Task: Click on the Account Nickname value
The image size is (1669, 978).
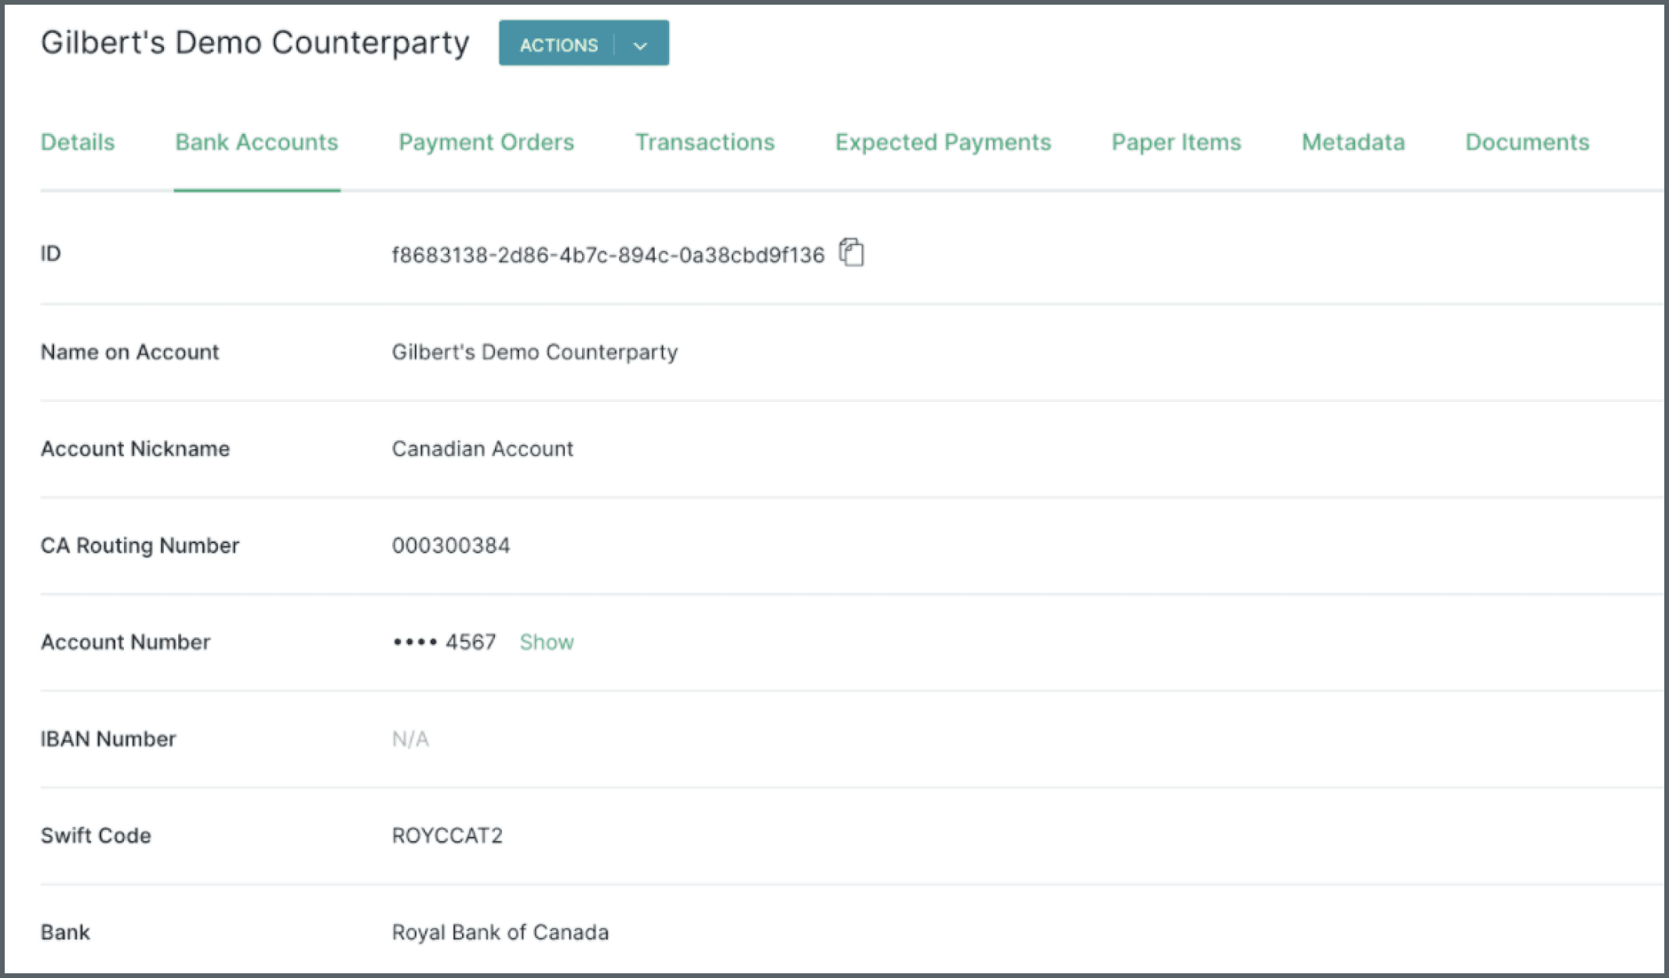Action: [x=483, y=448]
